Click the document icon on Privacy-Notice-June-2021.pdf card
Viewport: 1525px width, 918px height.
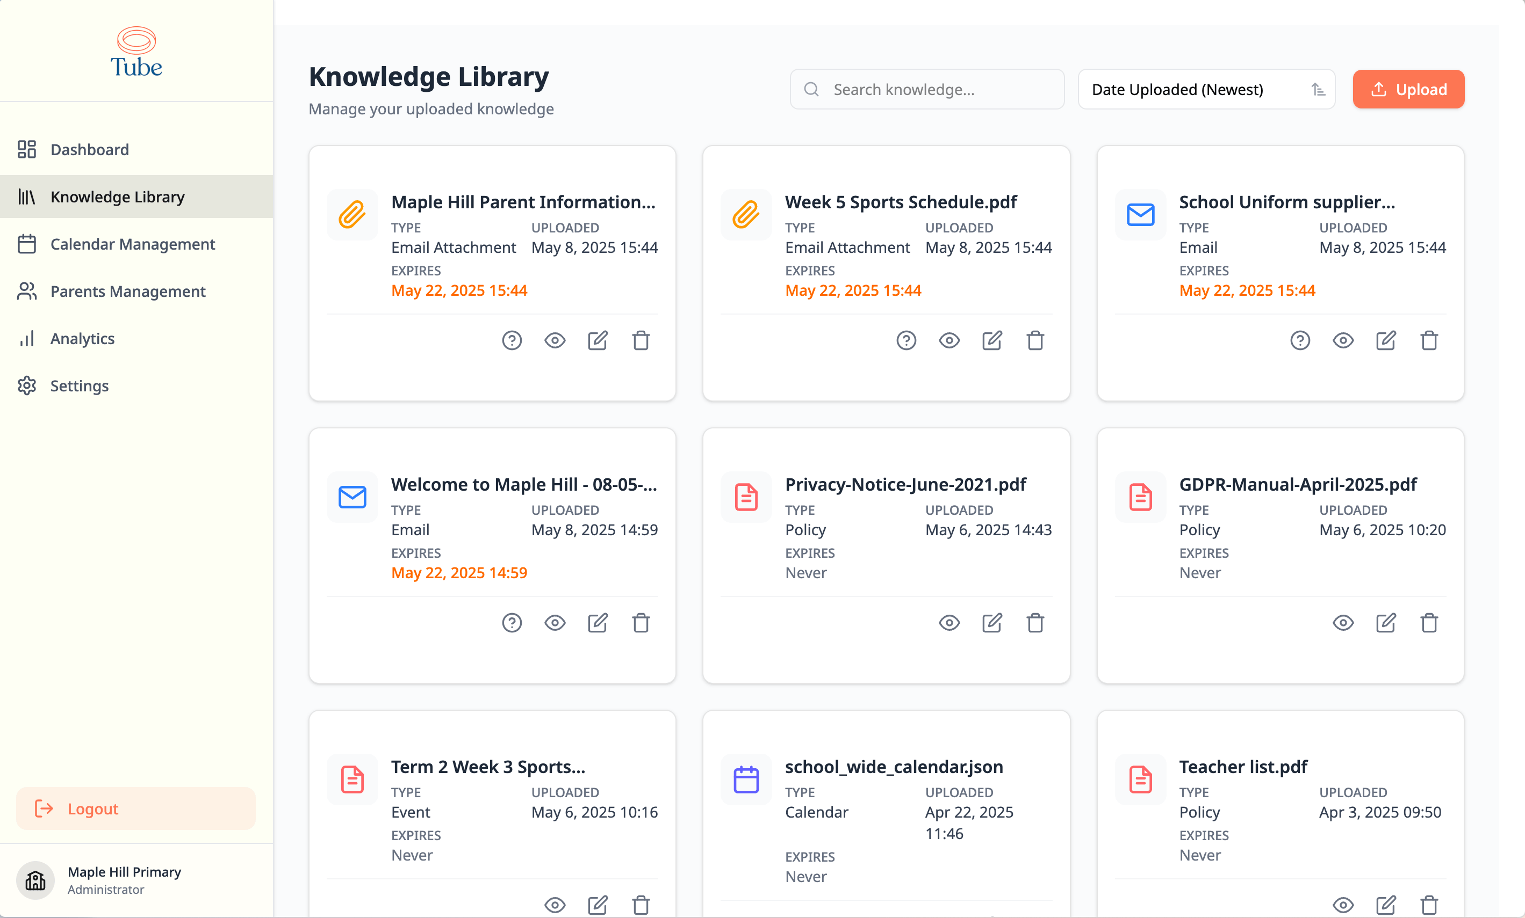(x=746, y=497)
